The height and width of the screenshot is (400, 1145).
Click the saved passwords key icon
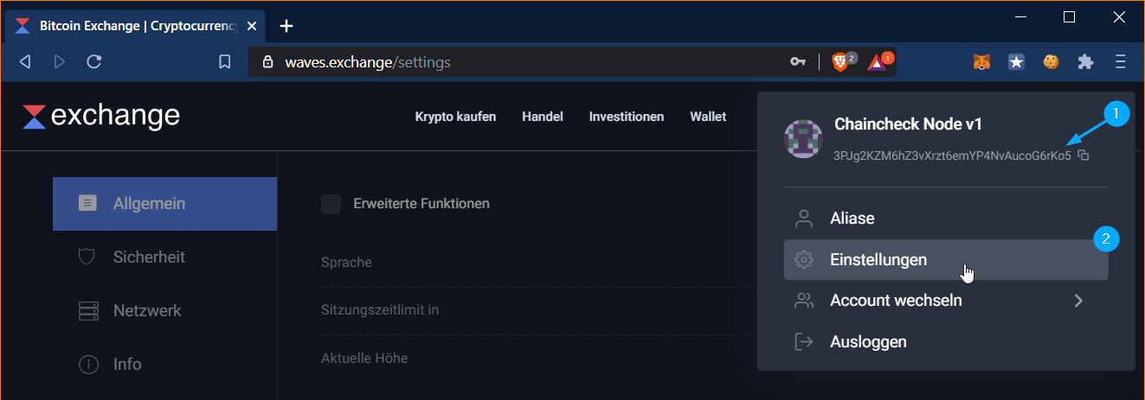pyautogui.click(x=798, y=62)
